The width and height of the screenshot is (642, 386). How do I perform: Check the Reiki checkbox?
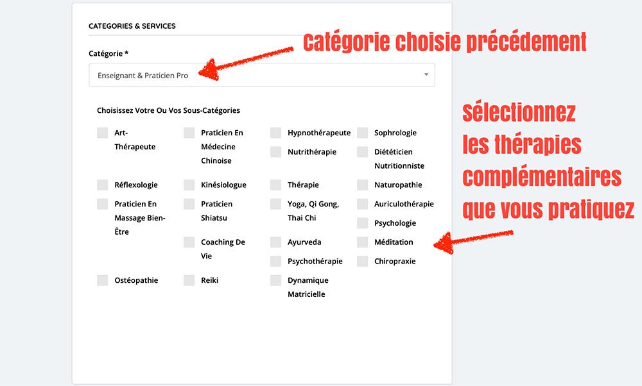[189, 280]
